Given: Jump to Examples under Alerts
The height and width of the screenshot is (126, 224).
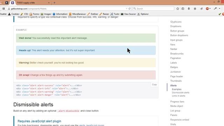Looking at the screenshot, I should (x=176, y=89).
